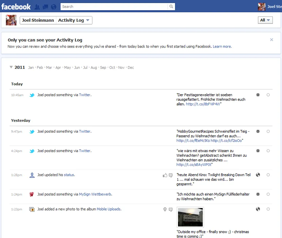Open the Mobile Uploads album link
The width and height of the screenshot is (282, 238).
pos(109,209)
